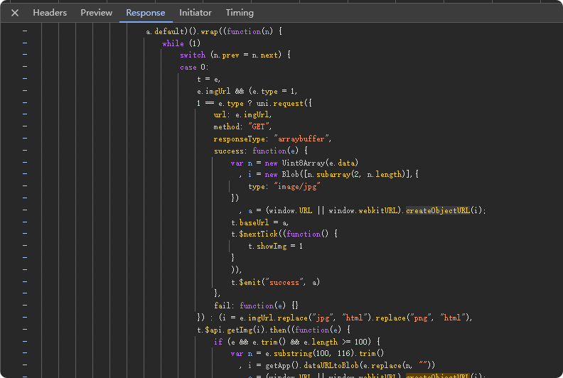Click the 'url: e.imgUrl,' line
Image resolution: width=563 pixels, height=378 pixels.
[242, 114]
